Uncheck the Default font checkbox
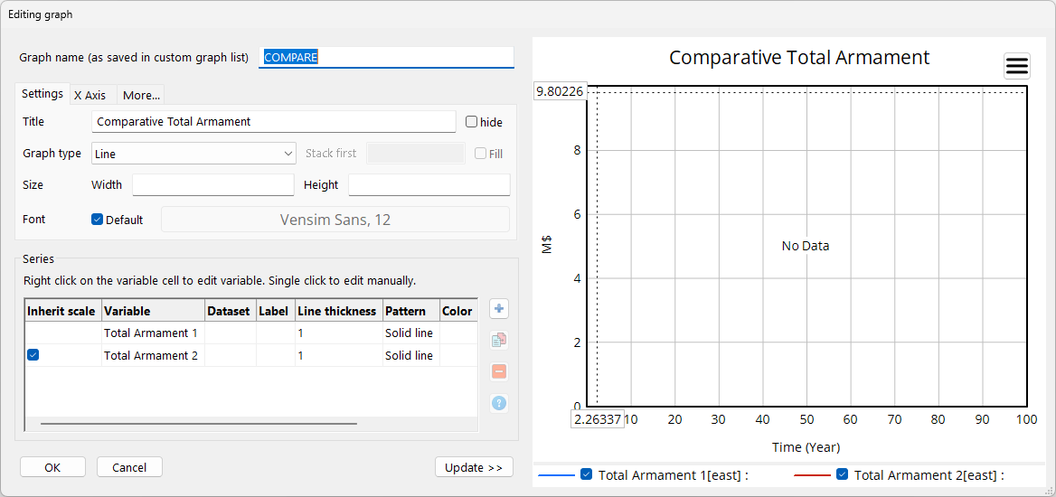The height and width of the screenshot is (497, 1056). click(x=98, y=220)
